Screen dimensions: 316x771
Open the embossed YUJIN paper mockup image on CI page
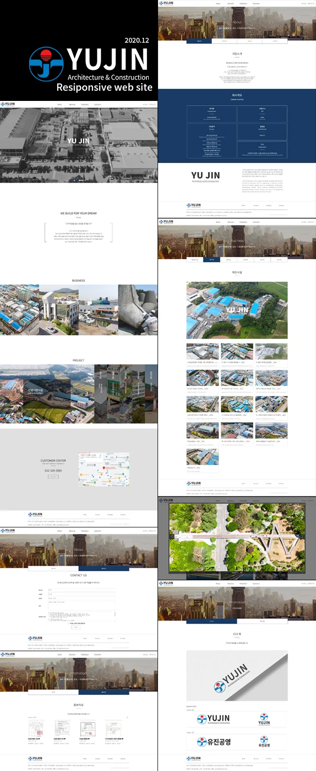pyautogui.click(x=237, y=676)
